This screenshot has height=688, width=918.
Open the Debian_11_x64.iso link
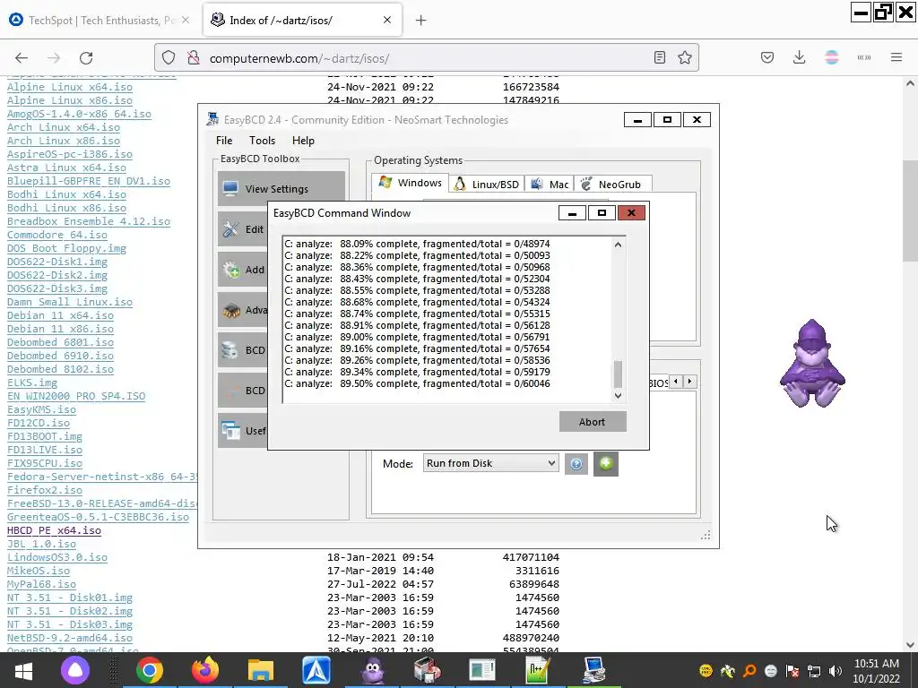pyautogui.click(x=60, y=315)
